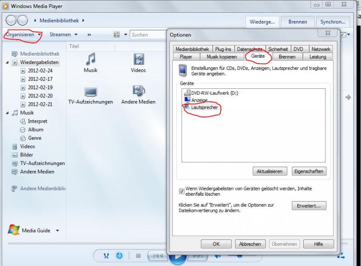The image size is (361, 266).
Task: Switch to the Netzwerk tab
Action: (x=321, y=49)
